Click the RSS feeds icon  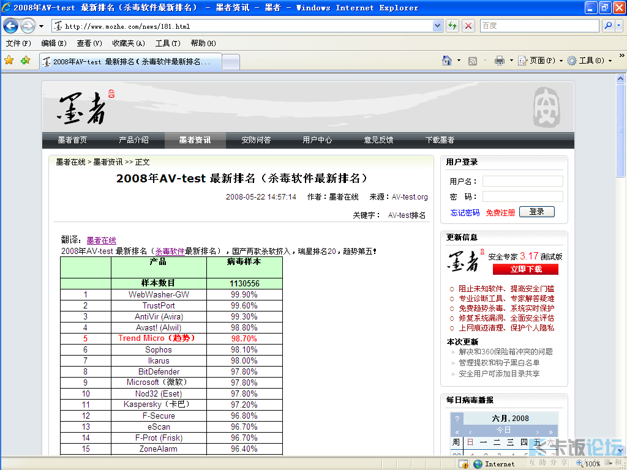[473, 60]
